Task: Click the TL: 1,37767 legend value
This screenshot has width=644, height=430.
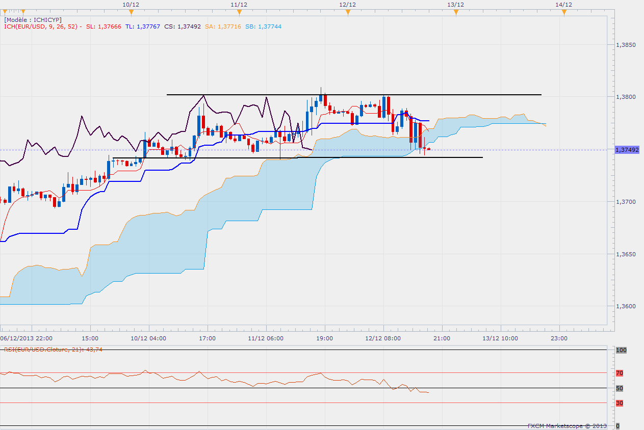Action: [x=143, y=26]
